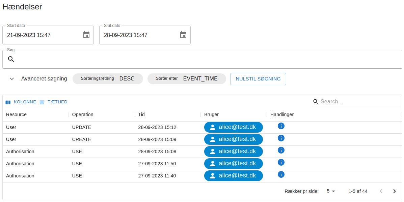The width and height of the screenshot is (404, 202).
Task: Focus the Søg search field
Action: click(203, 59)
